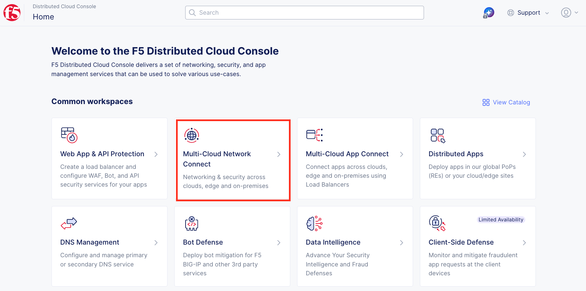
Task: Click chevron on Data Intelligence card
Action: (401, 243)
